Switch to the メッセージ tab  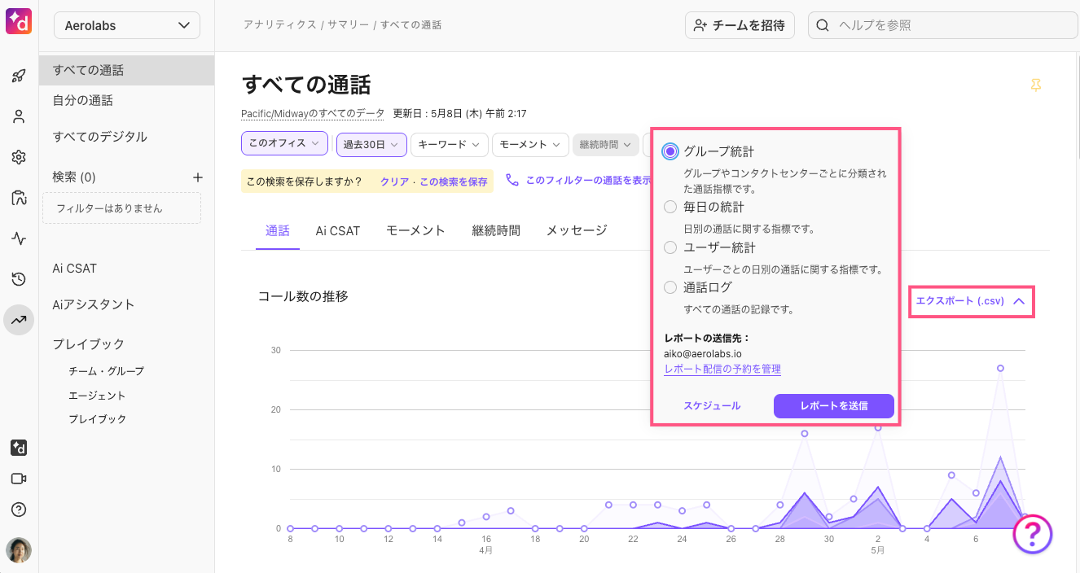pos(577,230)
